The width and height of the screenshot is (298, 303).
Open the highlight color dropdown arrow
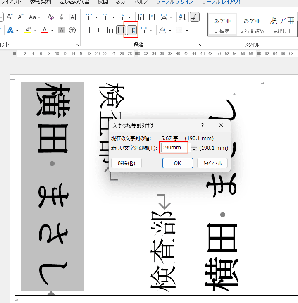pos(36,30)
